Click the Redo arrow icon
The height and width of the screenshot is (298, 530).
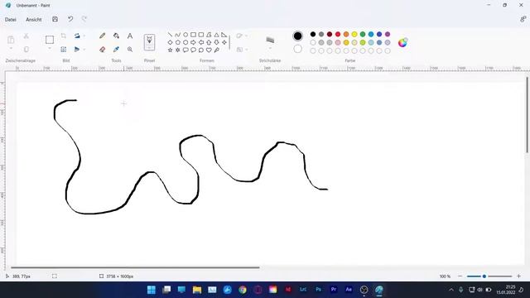click(x=84, y=19)
